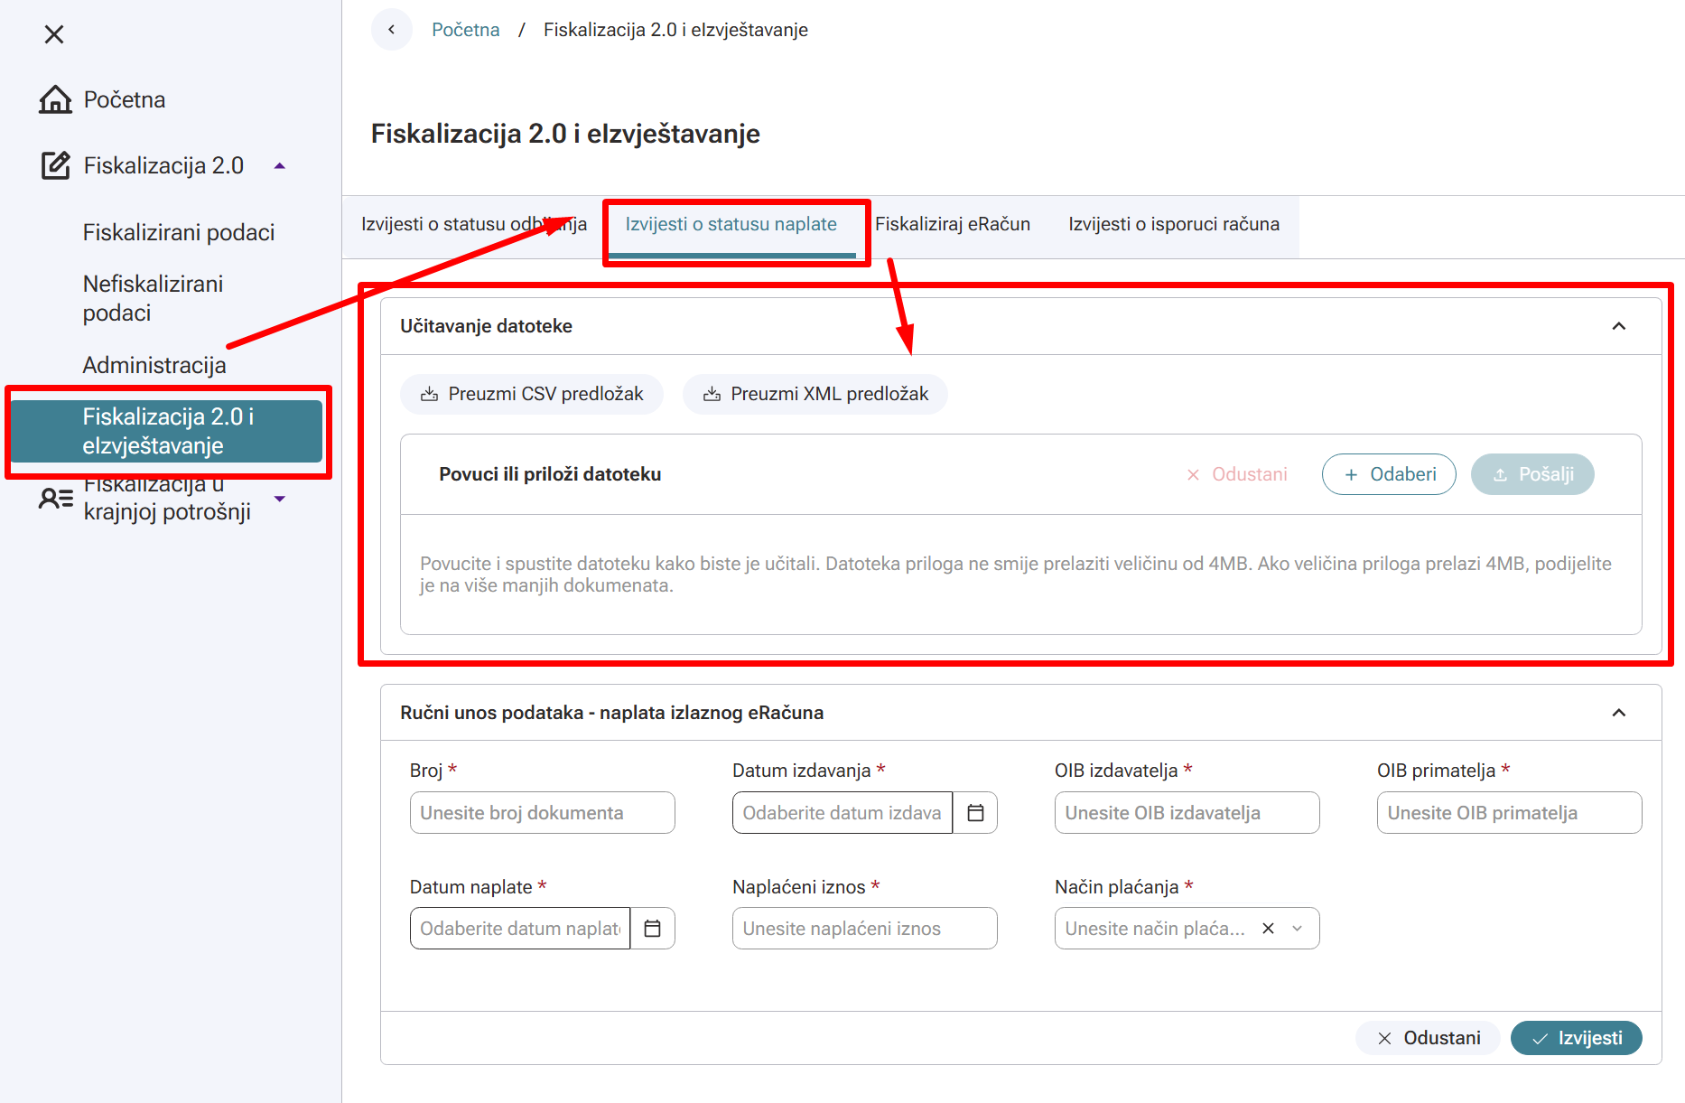This screenshot has width=1685, height=1103.
Task: Clear the Način plaćanja selection
Action: (x=1268, y=929)
